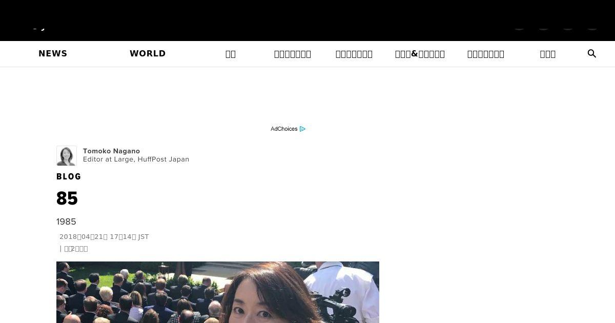Click the AdChoices triangle icon
Screen dimensions: 615x323
[x=302, y=129]
